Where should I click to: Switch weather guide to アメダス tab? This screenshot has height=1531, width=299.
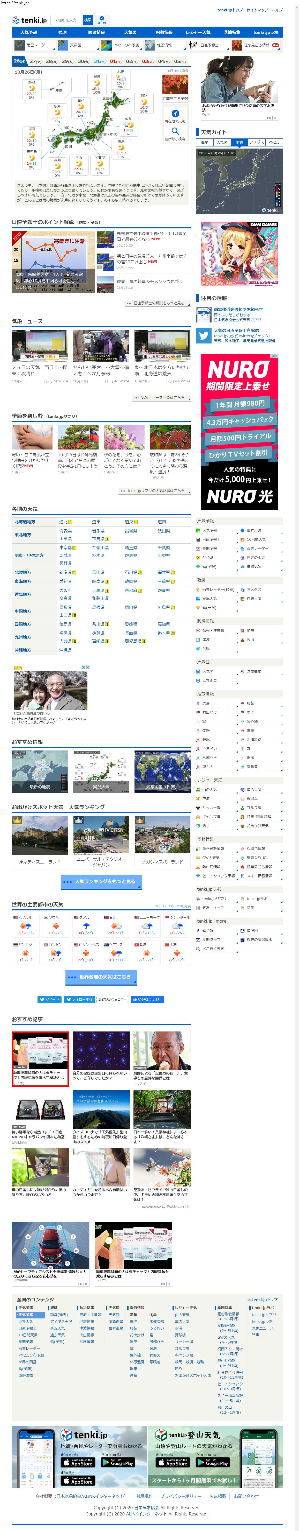(x=256, y=143)
